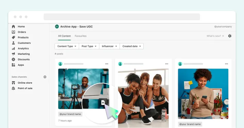Image resolution: width=244 pixels, height=128 pixels.
Task: Click the Marketing megaphone icon
Action: click(x=13, y=54)
